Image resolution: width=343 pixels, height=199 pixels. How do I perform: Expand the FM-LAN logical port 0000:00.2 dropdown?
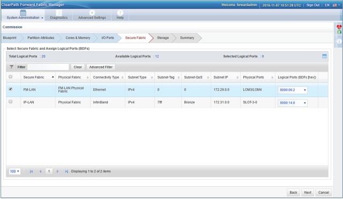coord(293,90)
